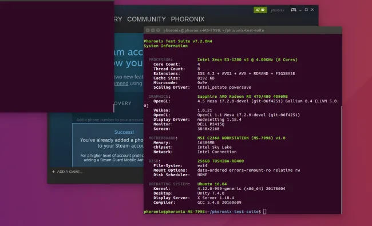
Task: Close the phoronix-test-suite terminal window
Action: coord(148,30)
